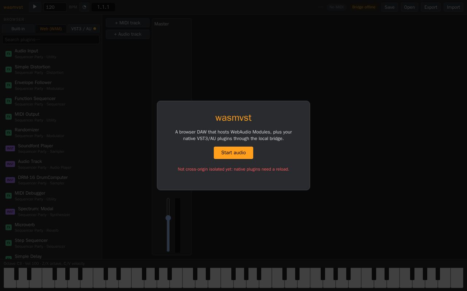Select the Simple Distortion plugin name
Screen dimensions: 467x291
(32, 67)
